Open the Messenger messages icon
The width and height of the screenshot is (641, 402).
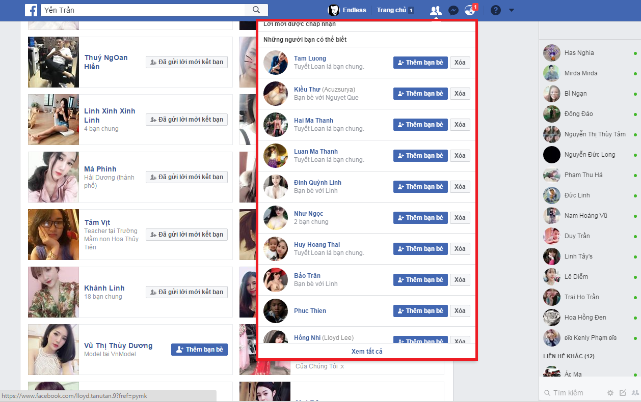click(453, 10)
